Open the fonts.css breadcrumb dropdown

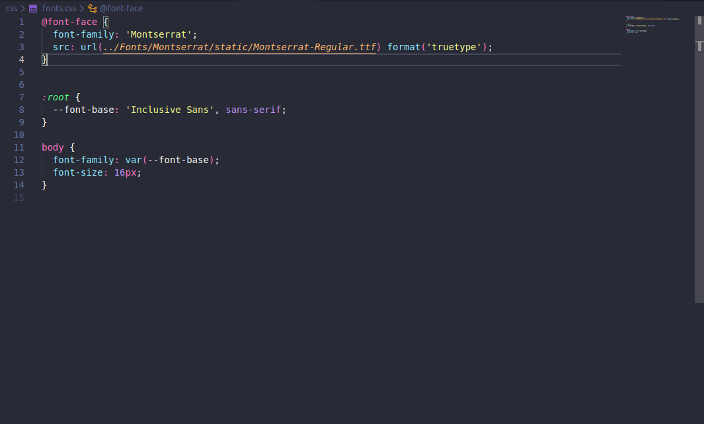click(x=59, y=9)
